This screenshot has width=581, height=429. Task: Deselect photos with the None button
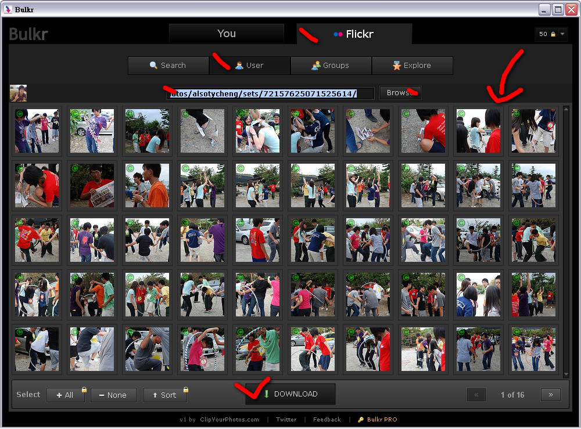(x=113, y=395)
